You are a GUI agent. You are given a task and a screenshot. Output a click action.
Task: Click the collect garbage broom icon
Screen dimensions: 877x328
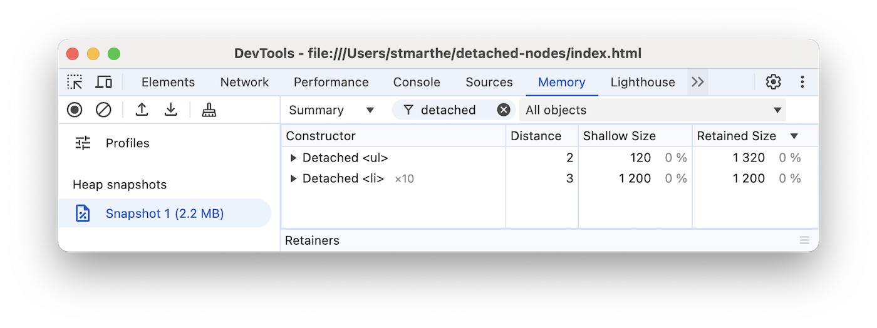point(209,110)
